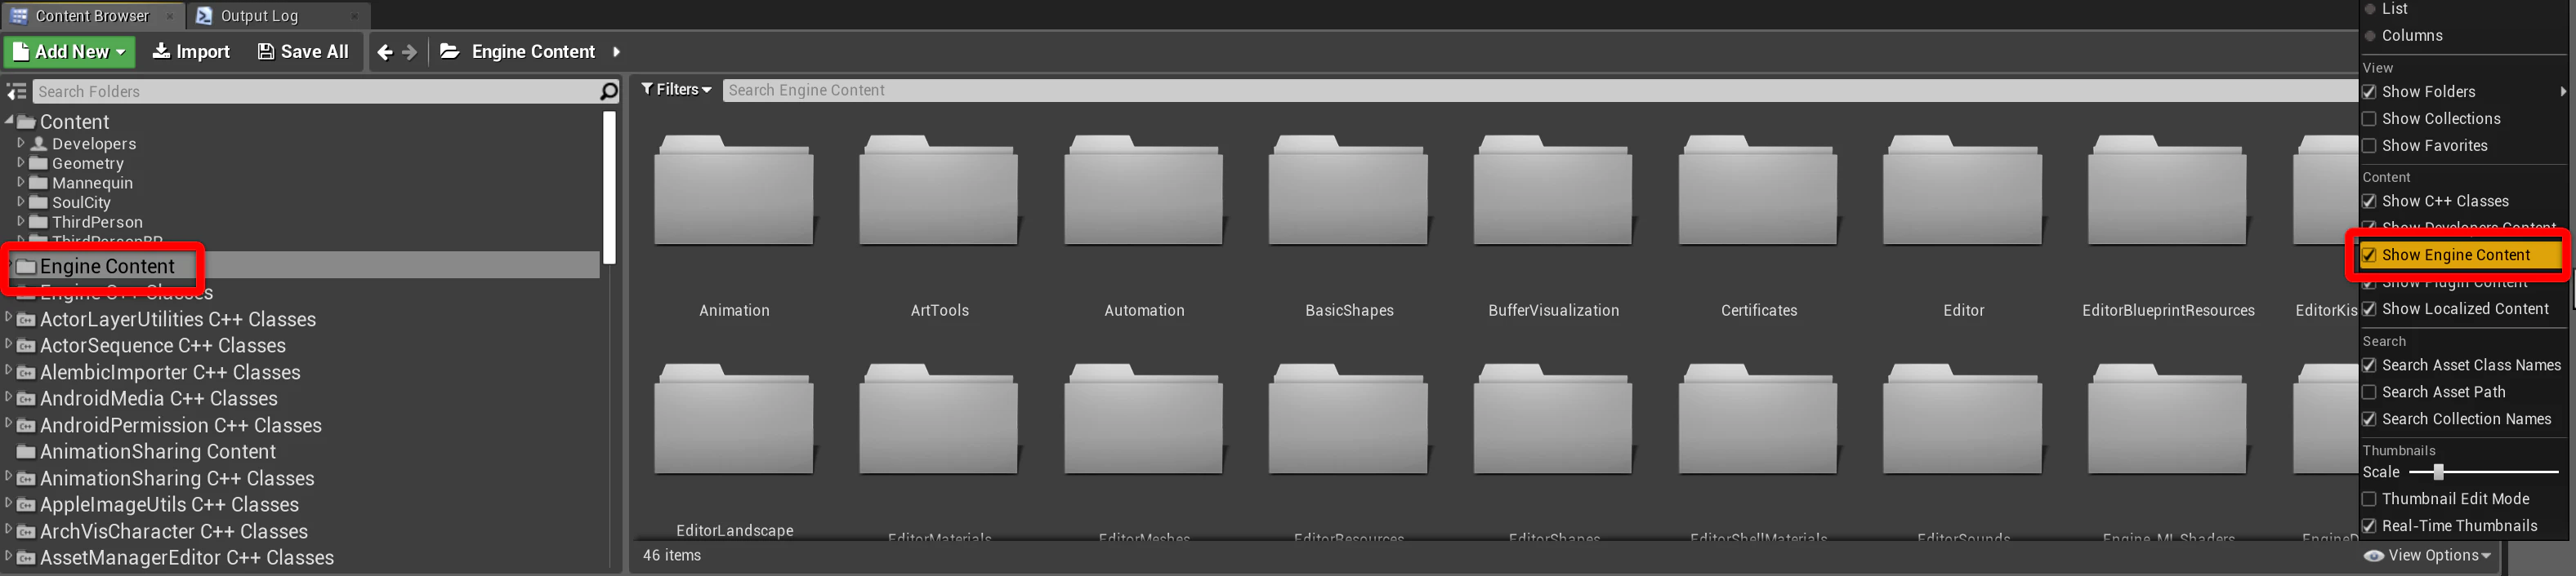Expand the SoulCity folder in tree
The image size is (2576, 576).
click(20, 202)
